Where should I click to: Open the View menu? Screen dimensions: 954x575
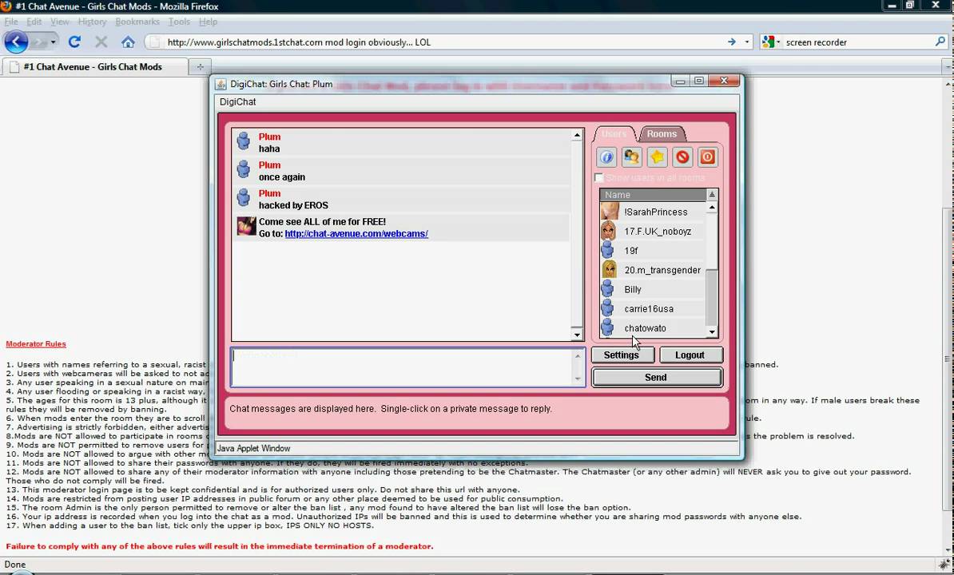(x=60, y=22)
